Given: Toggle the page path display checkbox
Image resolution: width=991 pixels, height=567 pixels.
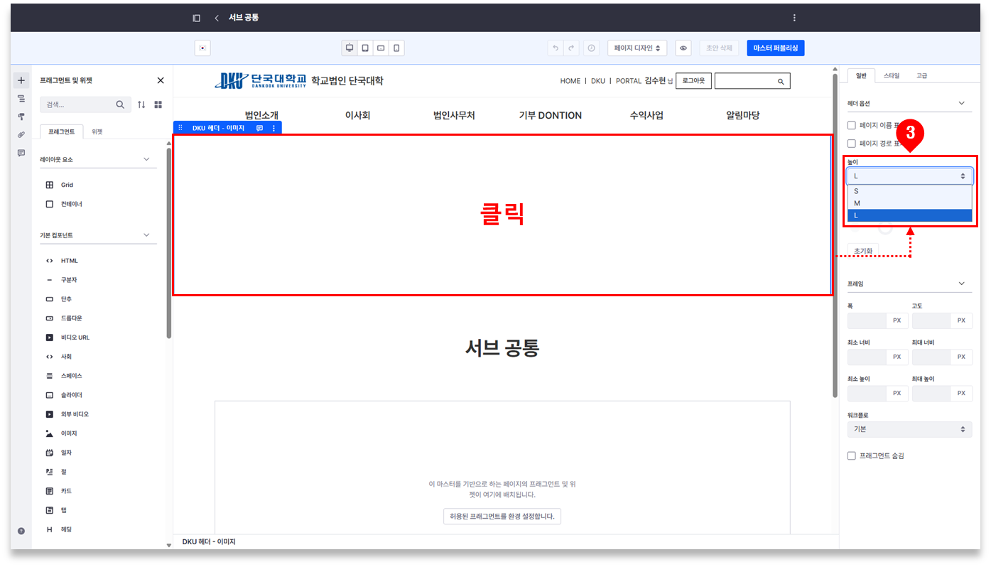Looking at the screenshot, I should tap(852, 144).
